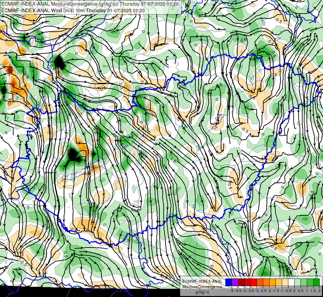
Task: Click the white legend swatch near 0
Action: (x=291, y=282)
